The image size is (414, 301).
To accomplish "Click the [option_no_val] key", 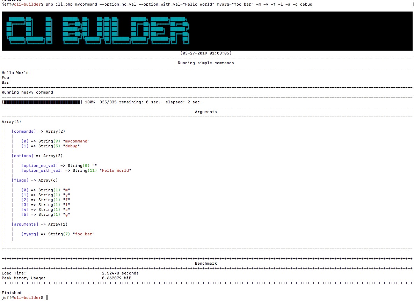I will (39, 166).
